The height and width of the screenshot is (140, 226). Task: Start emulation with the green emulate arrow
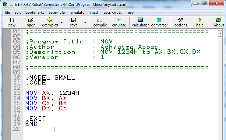[119, 20]
